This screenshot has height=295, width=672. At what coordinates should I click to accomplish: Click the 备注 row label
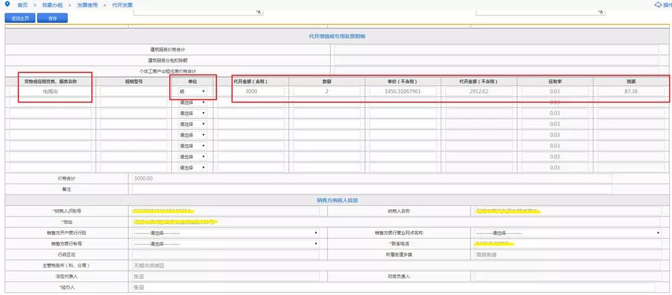67,189
